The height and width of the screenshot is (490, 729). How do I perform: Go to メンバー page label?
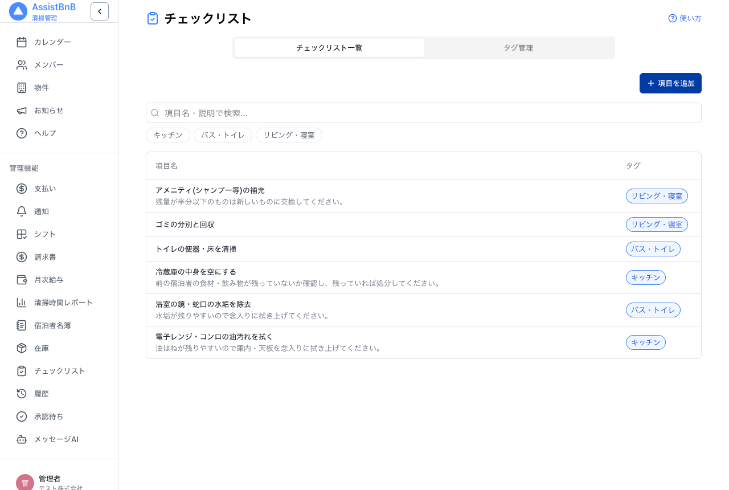click(49, 65)
